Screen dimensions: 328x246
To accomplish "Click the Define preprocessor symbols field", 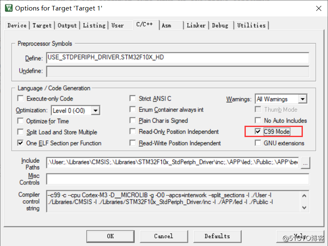I will point(177,58).
